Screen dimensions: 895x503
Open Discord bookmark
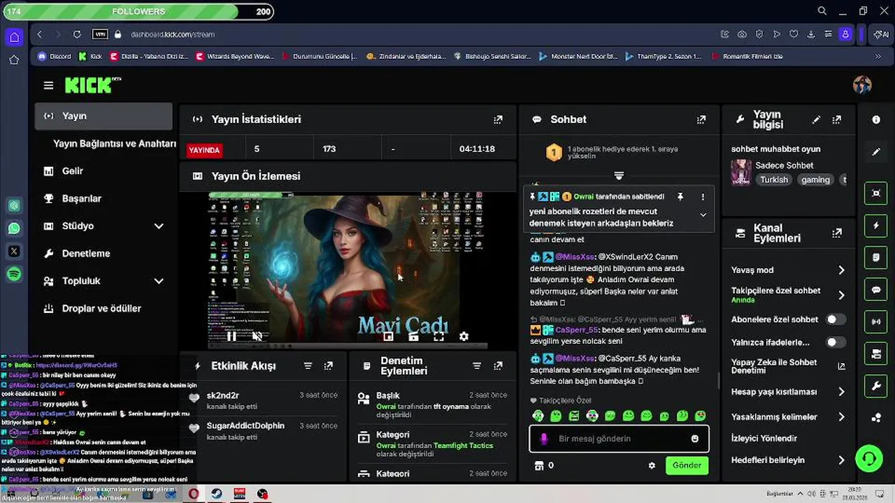tap(55, 57)
